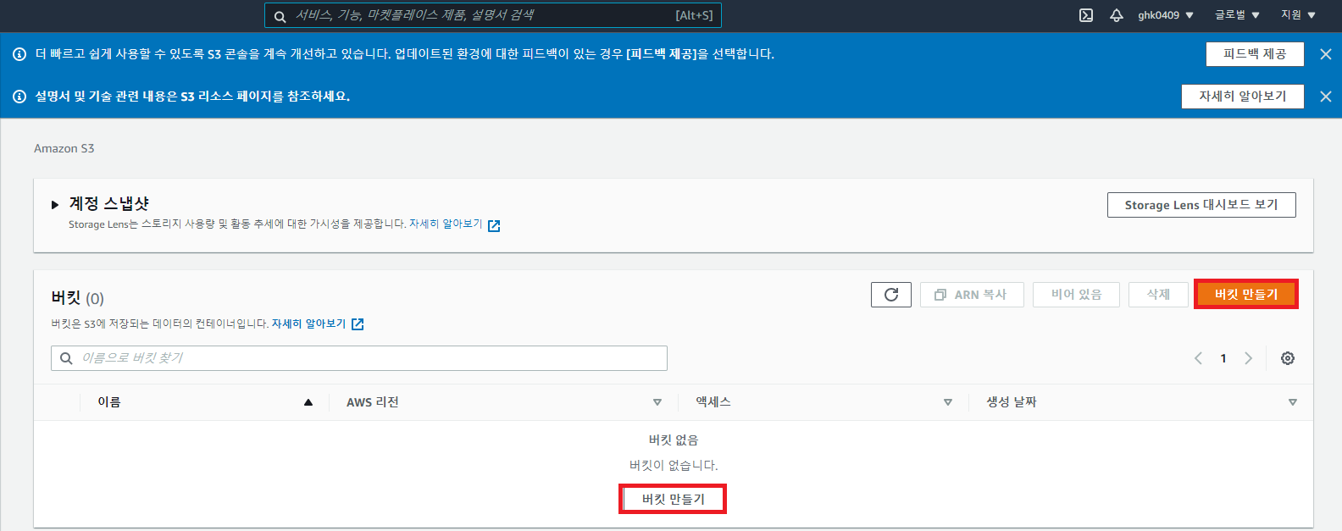Sort by 이름 ascending arrow
The width and height of the screenshot is (1342, 531).
tap(308, 402)
